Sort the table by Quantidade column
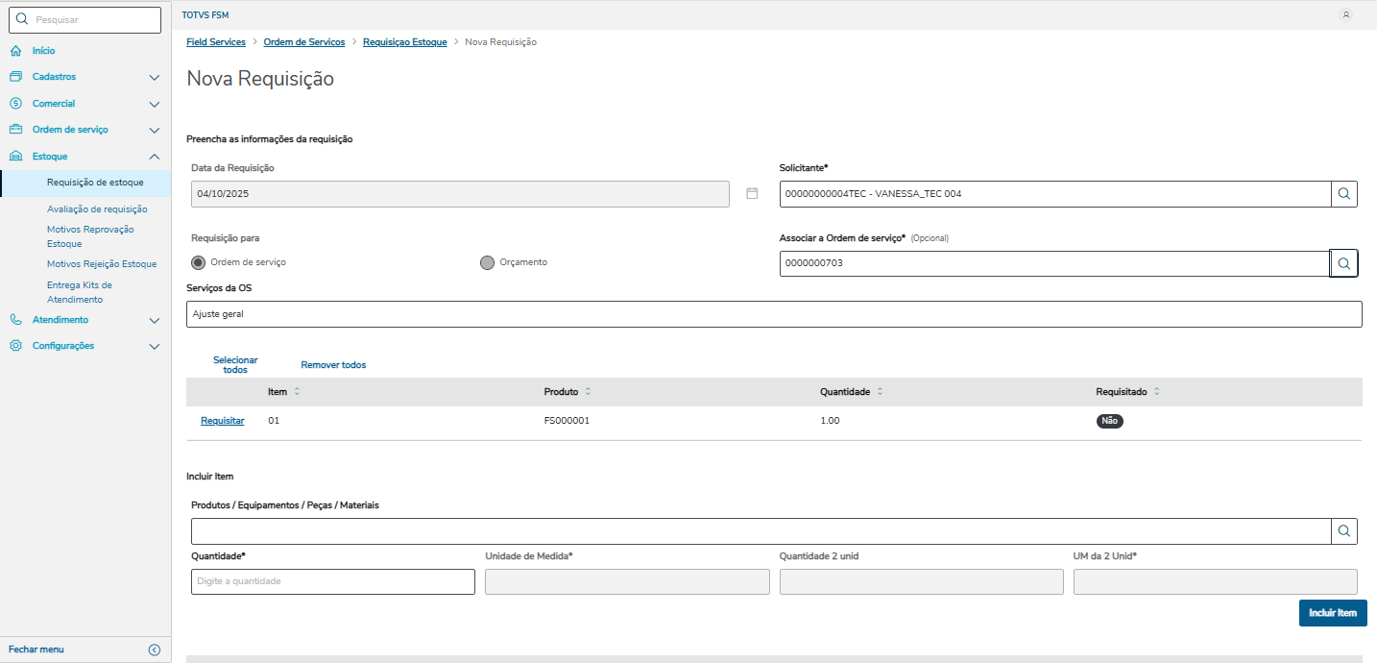1377x663 pixels. coord(880,392)
